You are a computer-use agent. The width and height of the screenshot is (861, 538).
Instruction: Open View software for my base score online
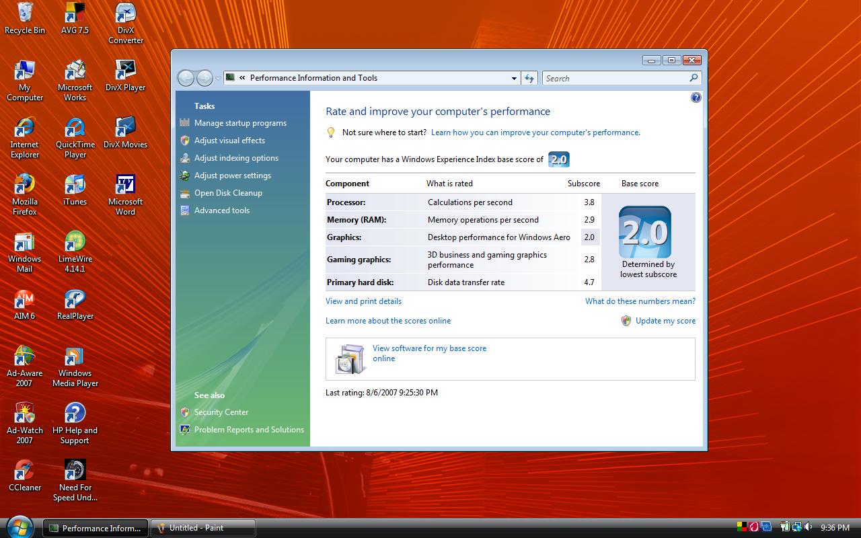pos(429,353)
